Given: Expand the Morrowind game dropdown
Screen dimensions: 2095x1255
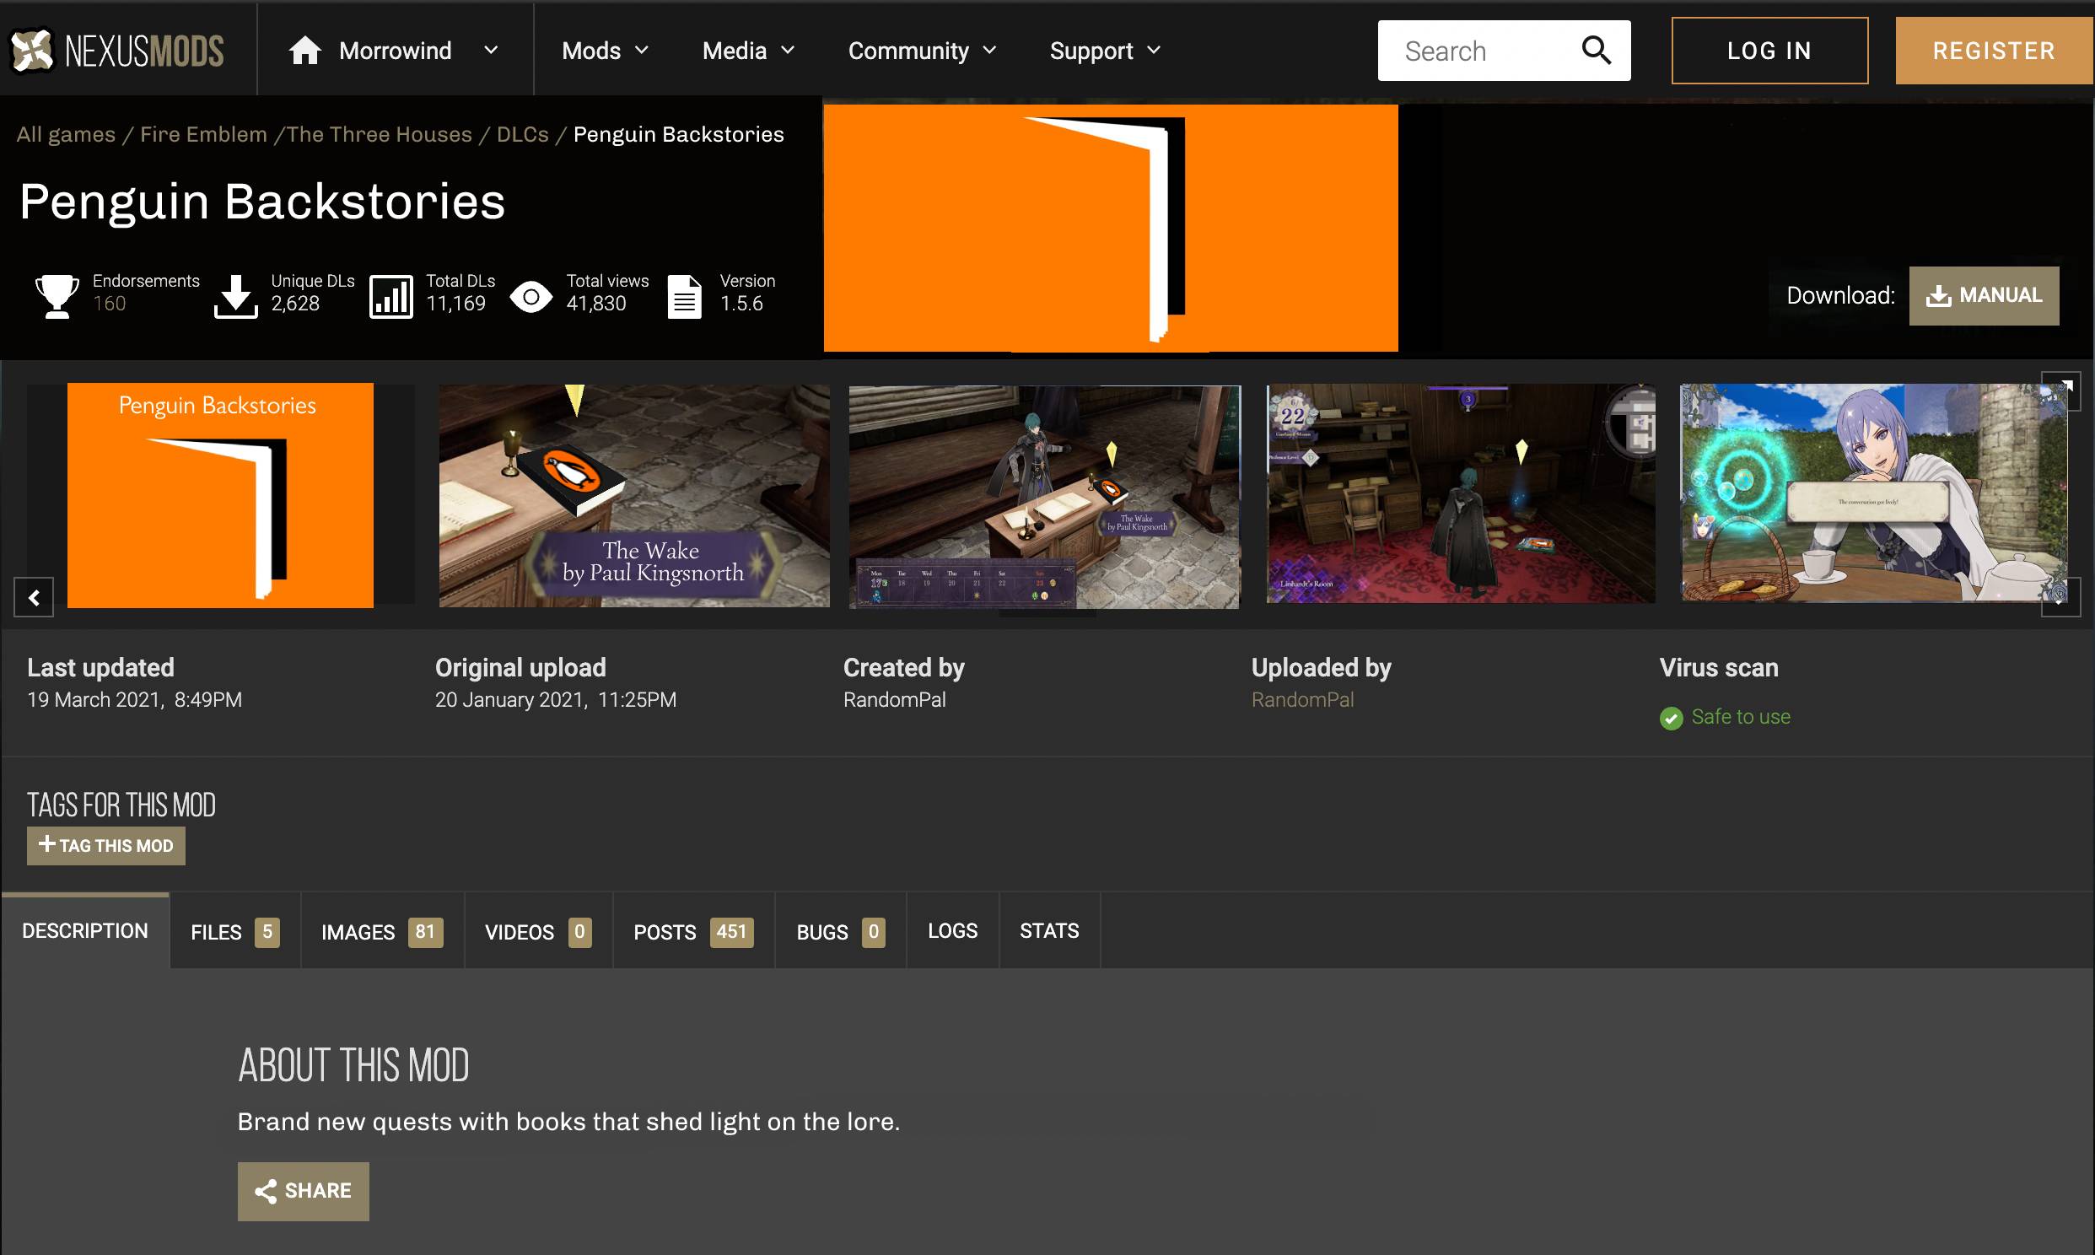Looking at the screenshot, I should pos(491,51).
